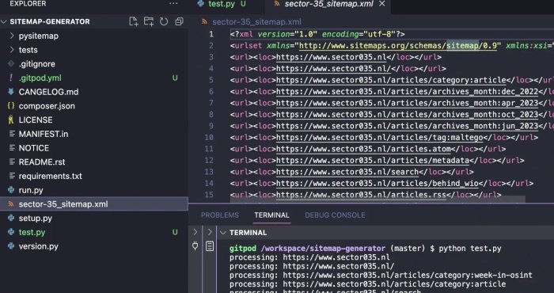Click the Python icon on the test.py tab

click(x=201, y=3)
